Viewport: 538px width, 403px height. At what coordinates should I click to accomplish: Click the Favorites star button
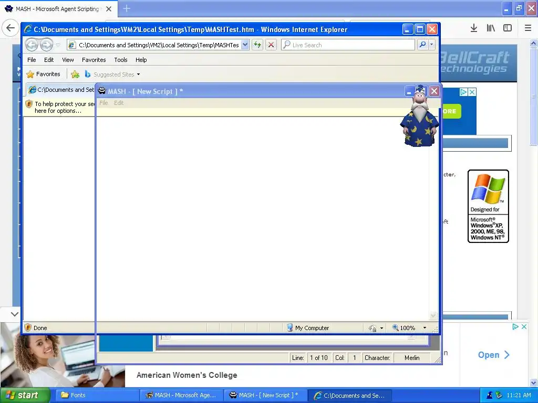(x=43, y=74)
